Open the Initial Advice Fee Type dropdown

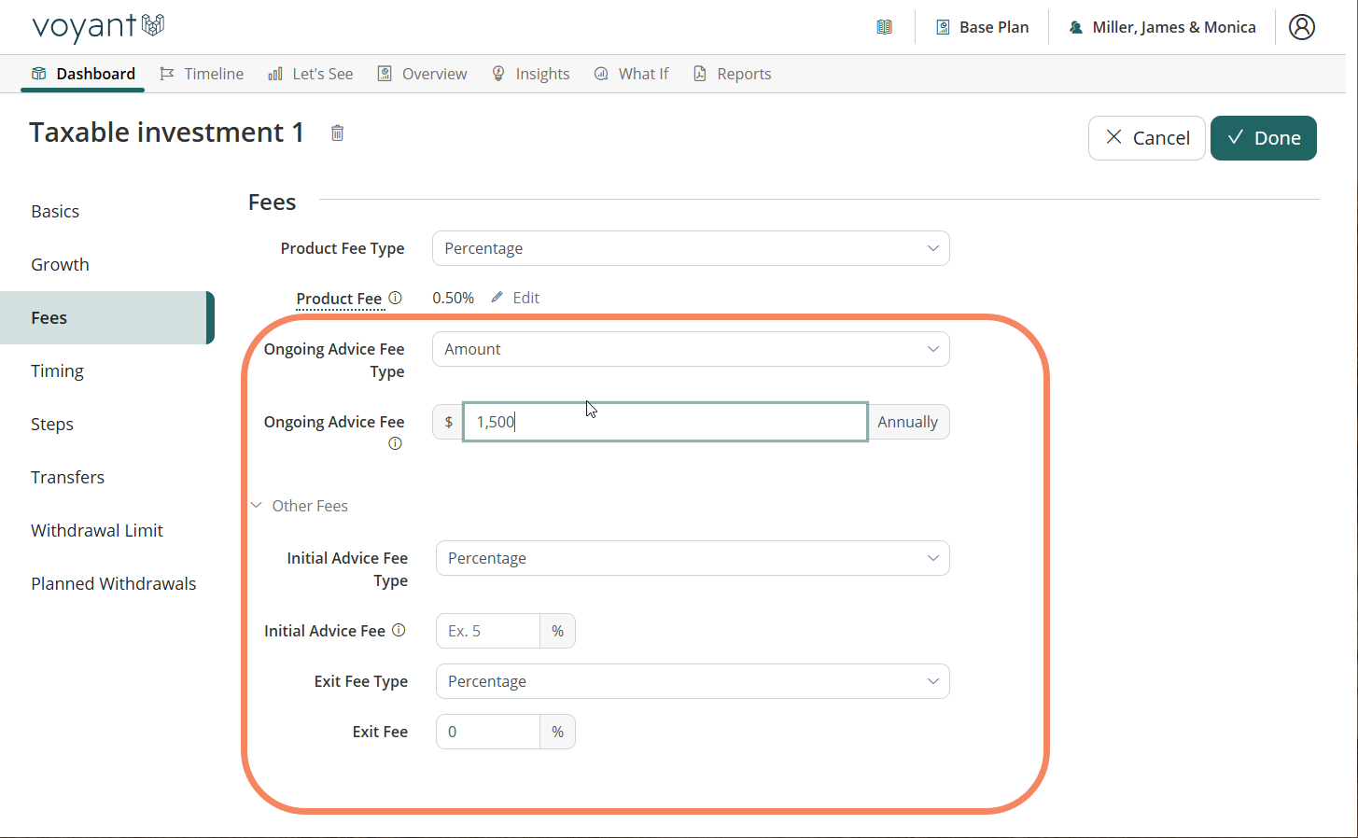click(x=692, y=558)
